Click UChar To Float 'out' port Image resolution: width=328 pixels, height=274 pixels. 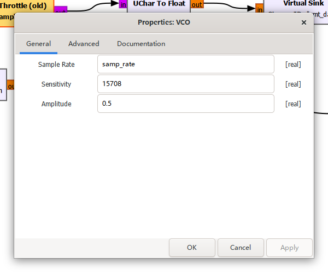pos(197,4)
